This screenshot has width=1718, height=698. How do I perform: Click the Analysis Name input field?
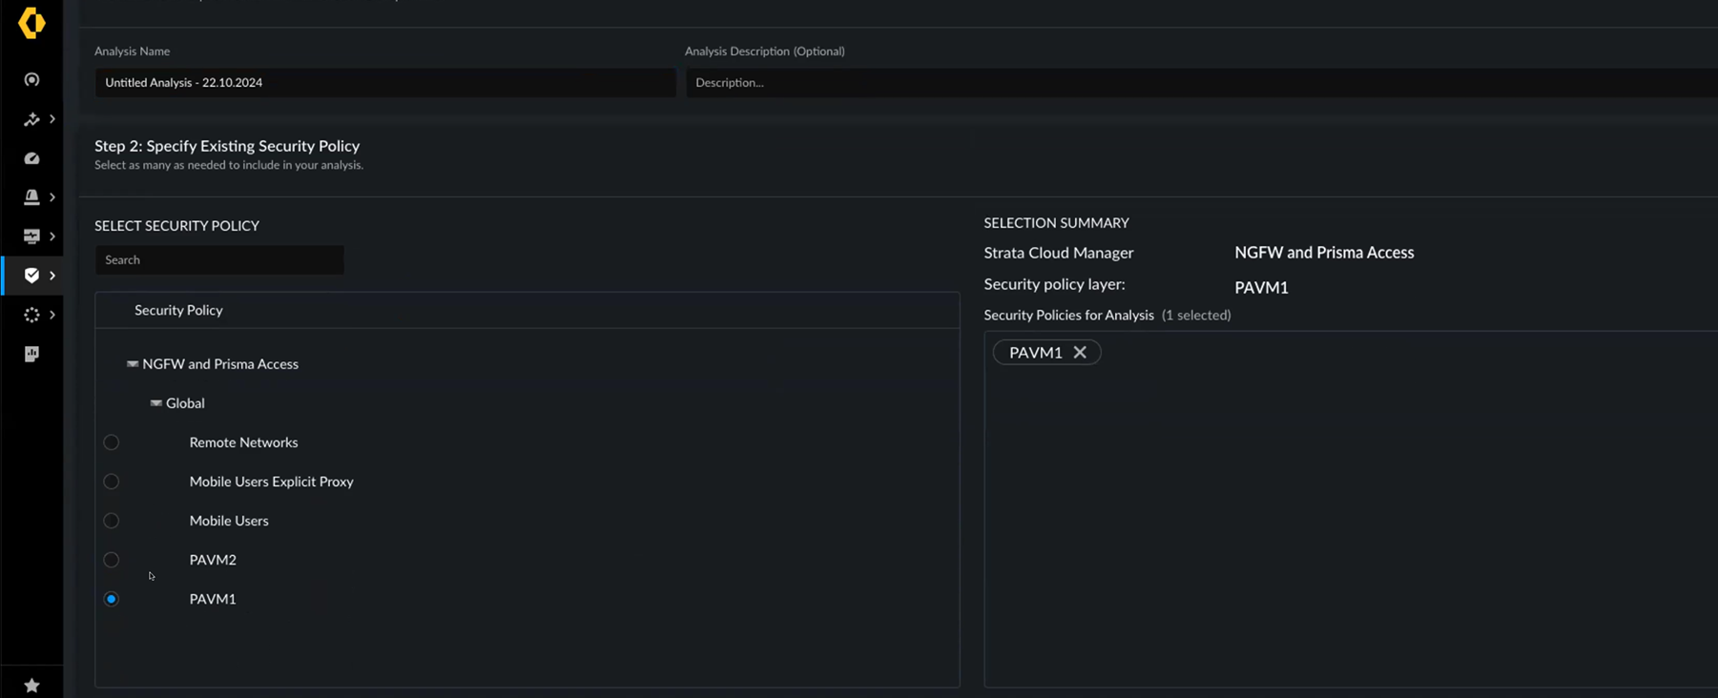point(384,83)
